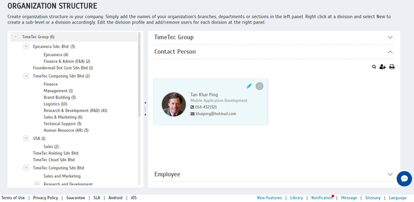Open the live chat bubble icon
This screenshot has width=414, height=202.
point(404,179)
